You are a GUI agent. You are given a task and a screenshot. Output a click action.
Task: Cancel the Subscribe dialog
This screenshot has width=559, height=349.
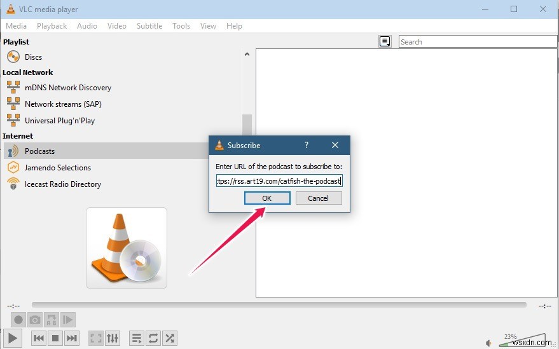(x=319, y=198)
